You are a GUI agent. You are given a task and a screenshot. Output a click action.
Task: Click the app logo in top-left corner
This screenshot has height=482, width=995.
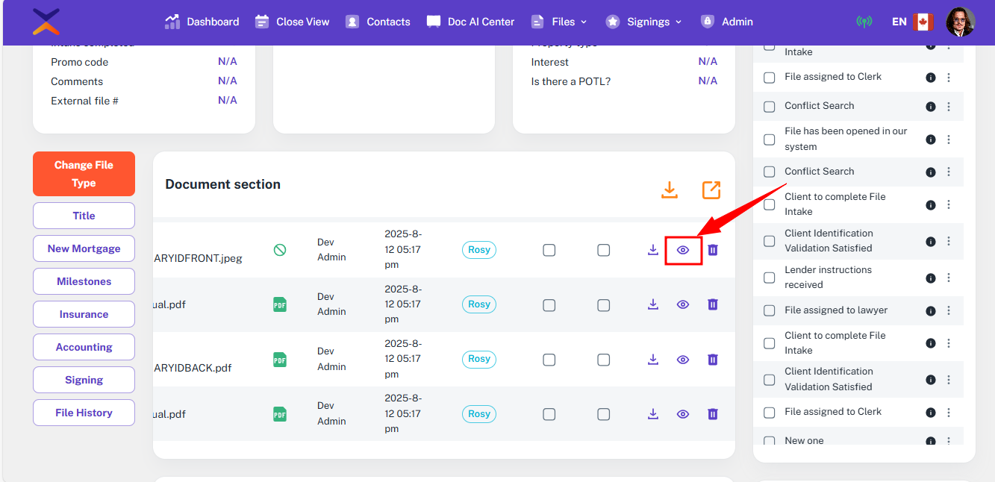(46, 22)
